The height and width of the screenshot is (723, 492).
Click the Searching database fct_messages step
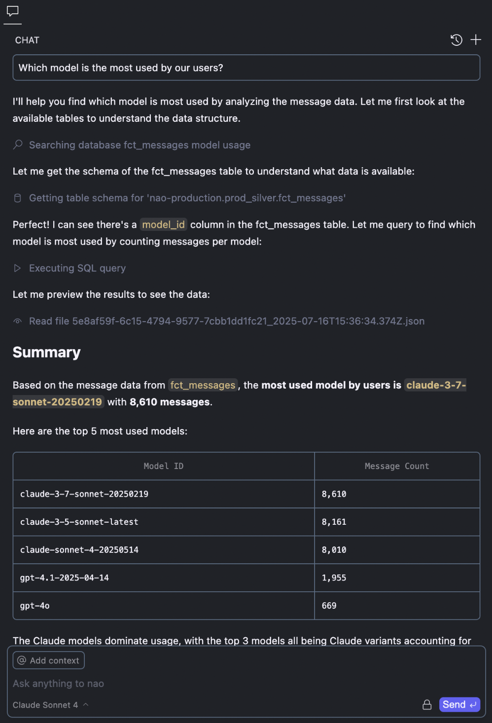click(140, 145)
